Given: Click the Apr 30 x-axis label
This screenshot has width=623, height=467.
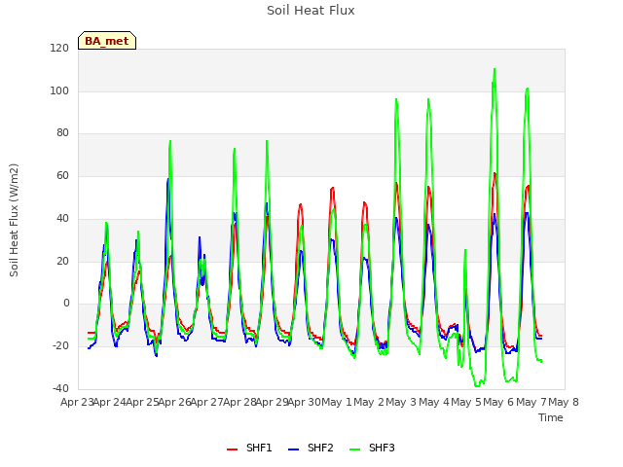Looking at the screenshot, I should click(305, 402).
